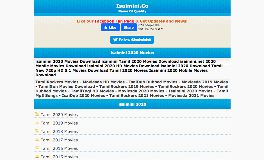The image size is (264, 160).
Task: Visit TamilRockers 2021 Movies link
Action: pyautogui.click(x=136, y=95)
